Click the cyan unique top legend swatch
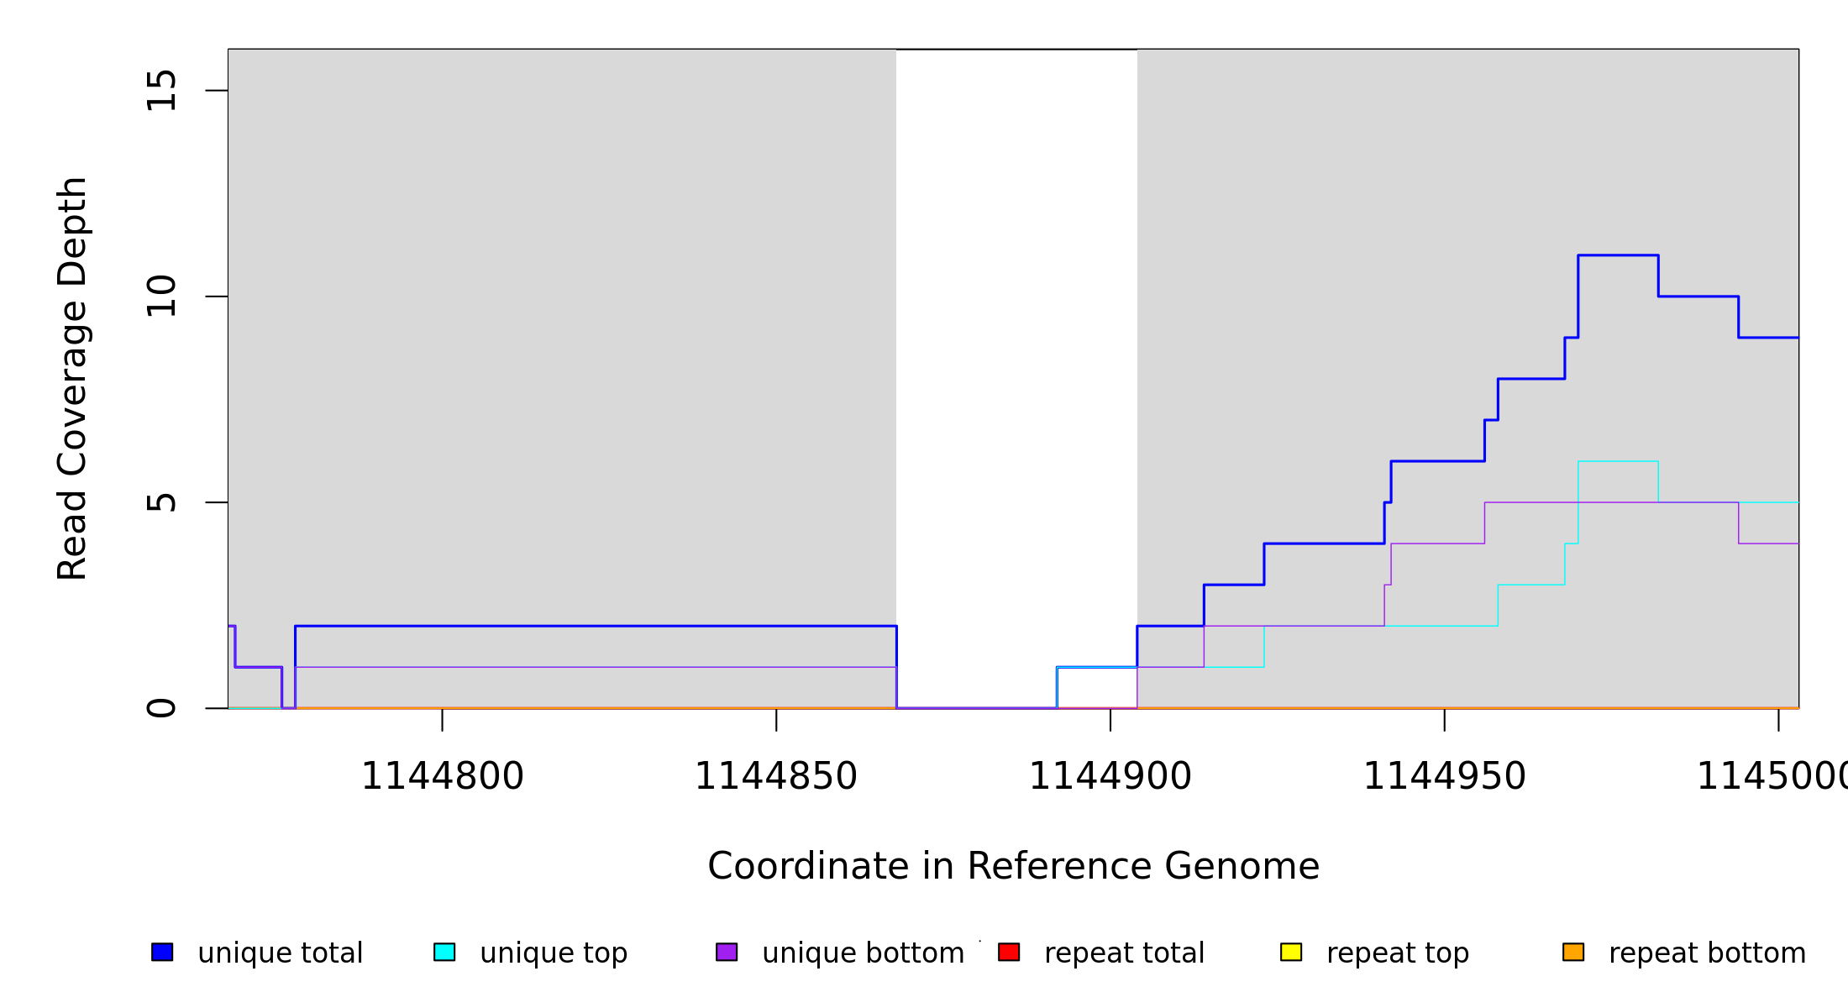Screen dimensions: 1848x1008 [444, 953]
